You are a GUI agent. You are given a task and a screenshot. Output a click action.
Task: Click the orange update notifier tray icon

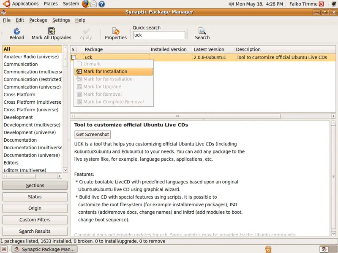pos(268,249)
